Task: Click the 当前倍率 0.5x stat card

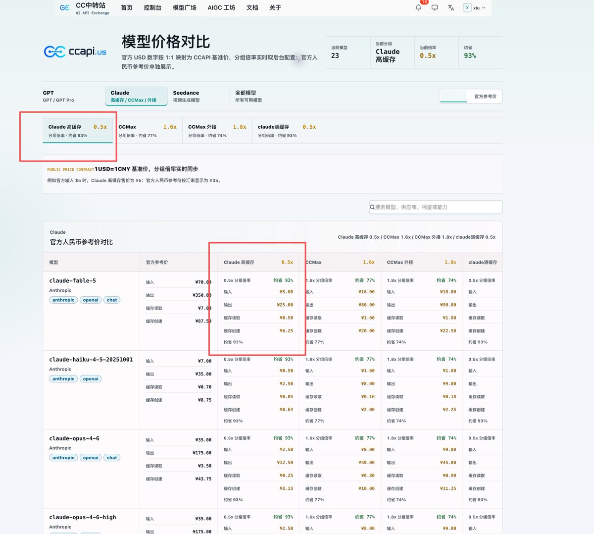Action: point(436,52)
